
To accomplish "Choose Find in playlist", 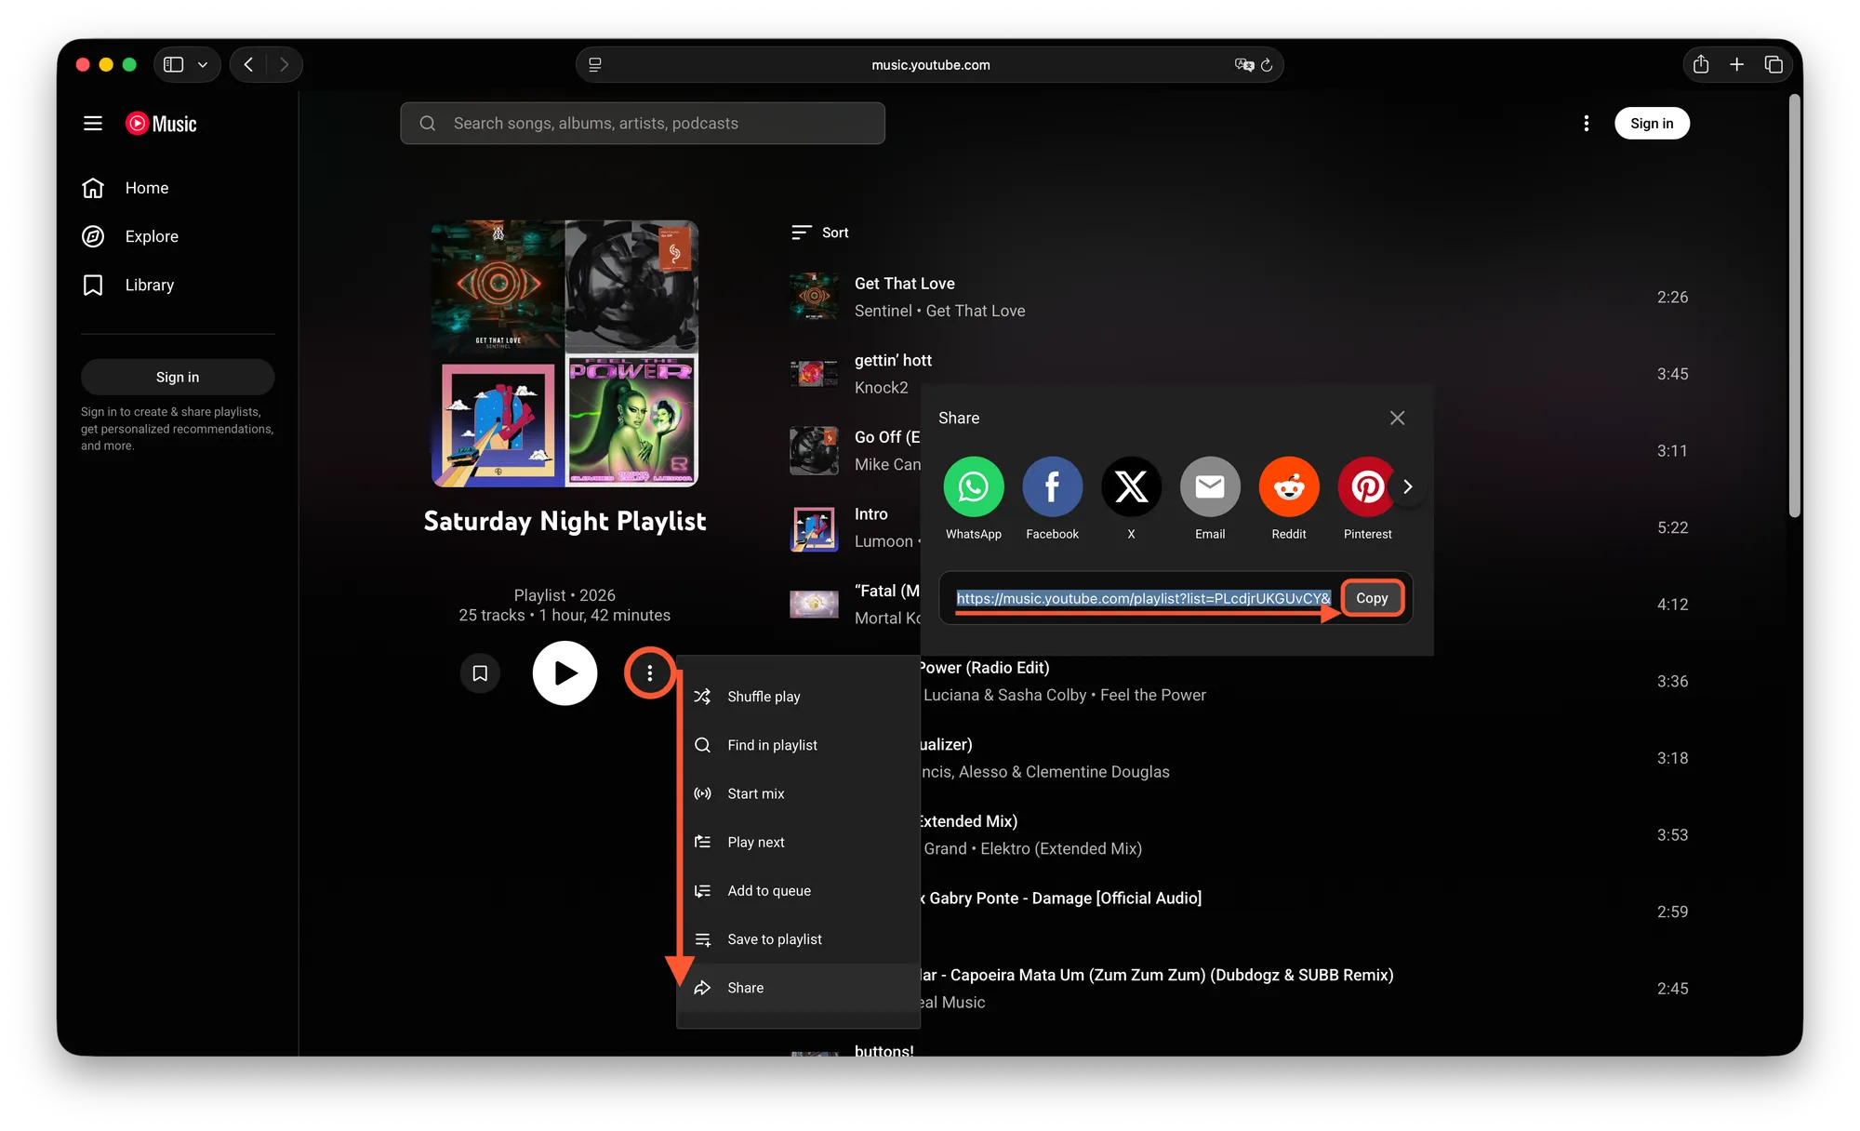I will click(798, 745).
